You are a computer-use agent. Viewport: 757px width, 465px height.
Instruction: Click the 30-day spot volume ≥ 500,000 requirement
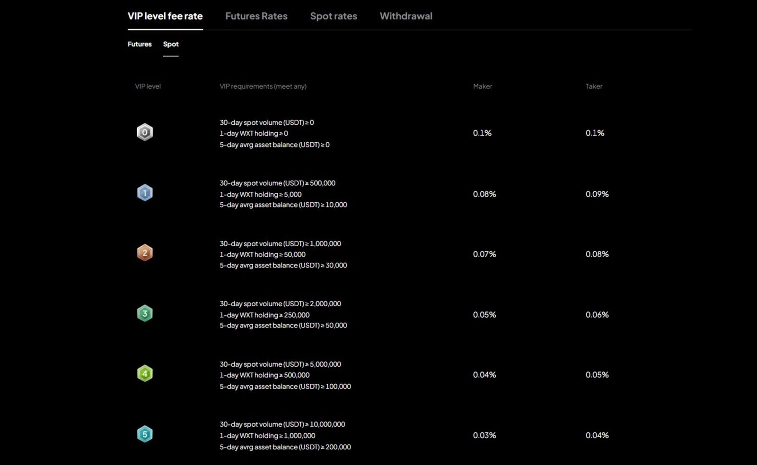tap(277, 183)
